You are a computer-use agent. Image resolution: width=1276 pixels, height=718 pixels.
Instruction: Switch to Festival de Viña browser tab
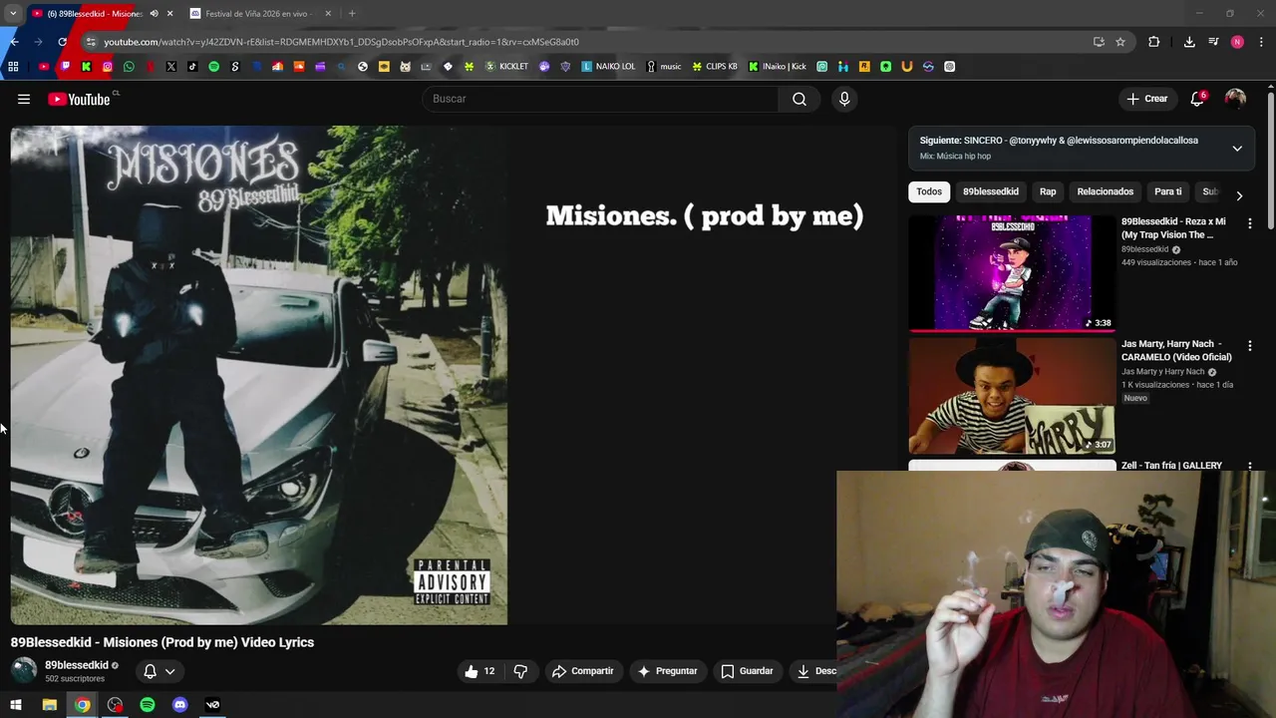point(258,14)
